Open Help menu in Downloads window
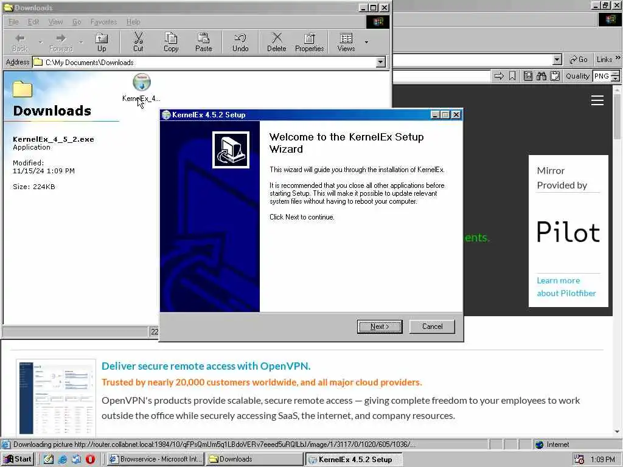 pos(133,22)
